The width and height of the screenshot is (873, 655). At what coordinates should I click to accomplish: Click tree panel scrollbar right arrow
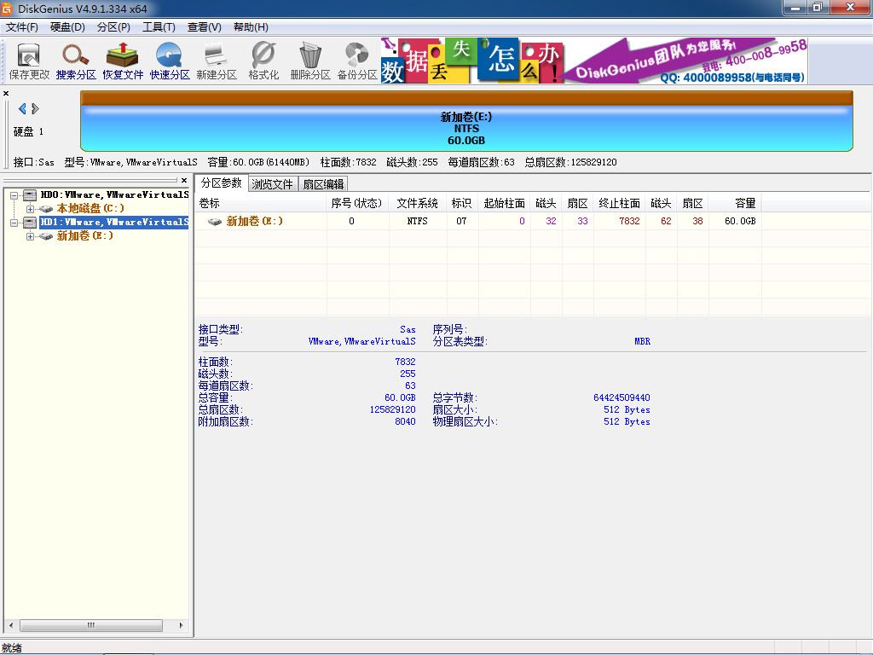click(x=181, y=625)
